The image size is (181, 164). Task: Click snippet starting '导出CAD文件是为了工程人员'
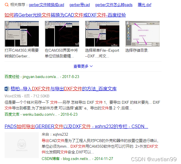coord(100,146)
